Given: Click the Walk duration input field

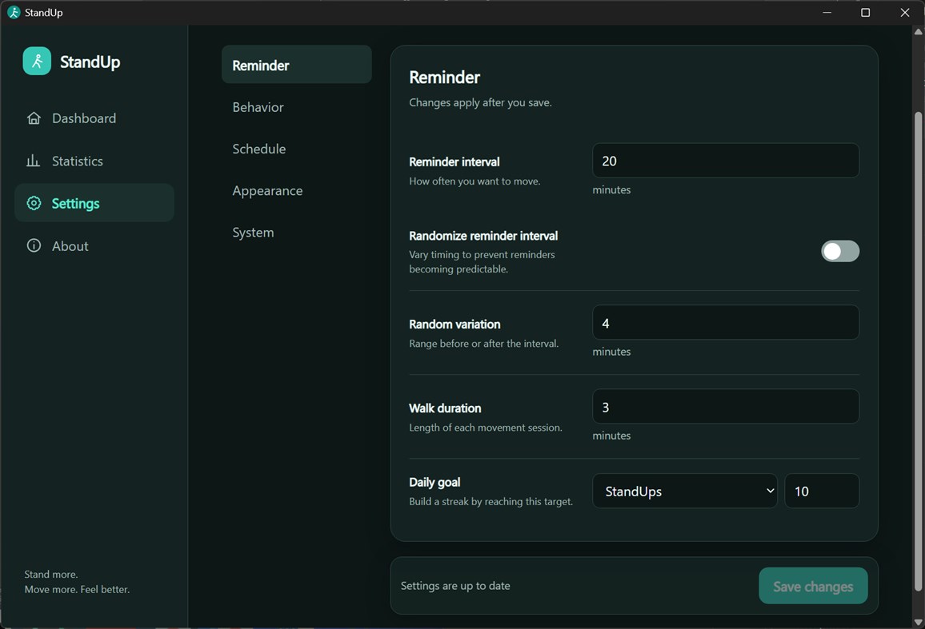Looking at the screenshot, I should (726, 407).
